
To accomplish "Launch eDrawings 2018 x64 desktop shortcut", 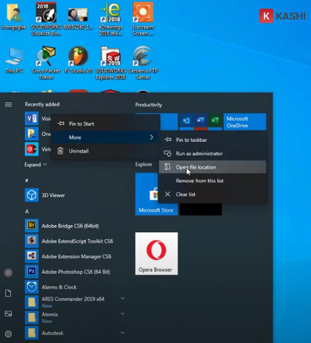I will 111,19.
